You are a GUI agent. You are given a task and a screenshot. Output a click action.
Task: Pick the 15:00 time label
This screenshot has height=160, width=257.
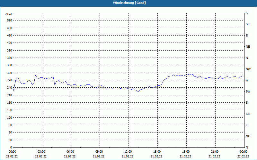tap(157, 152)
